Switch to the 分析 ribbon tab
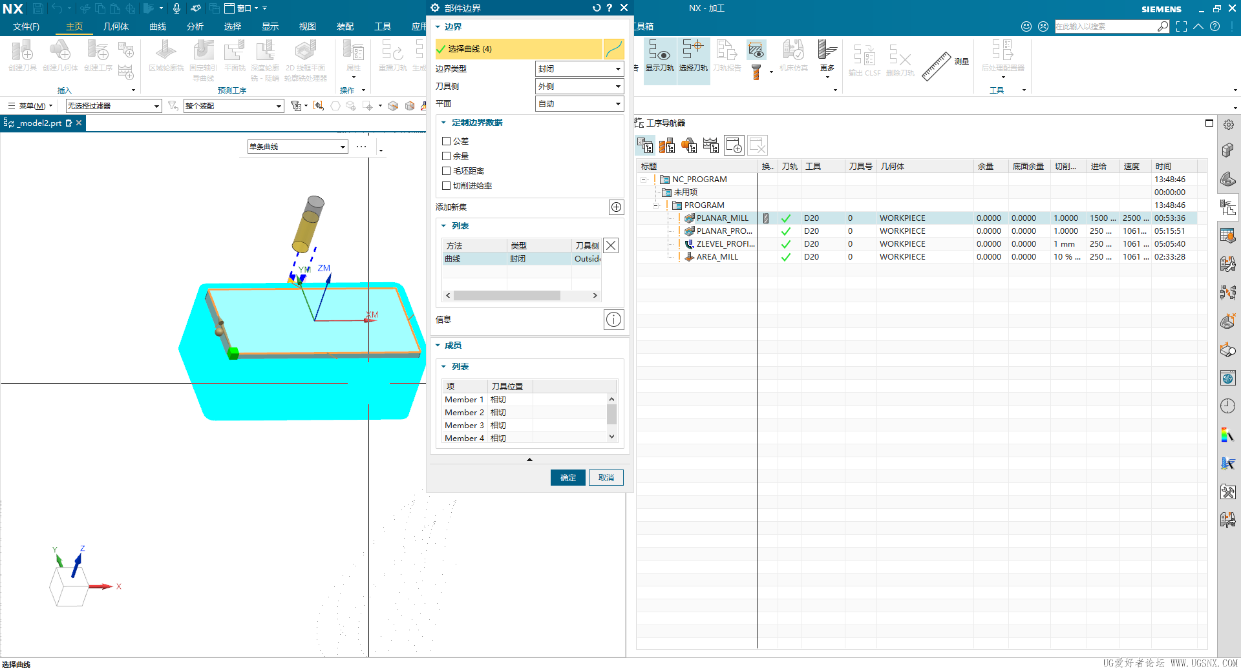 coord(195,26)
